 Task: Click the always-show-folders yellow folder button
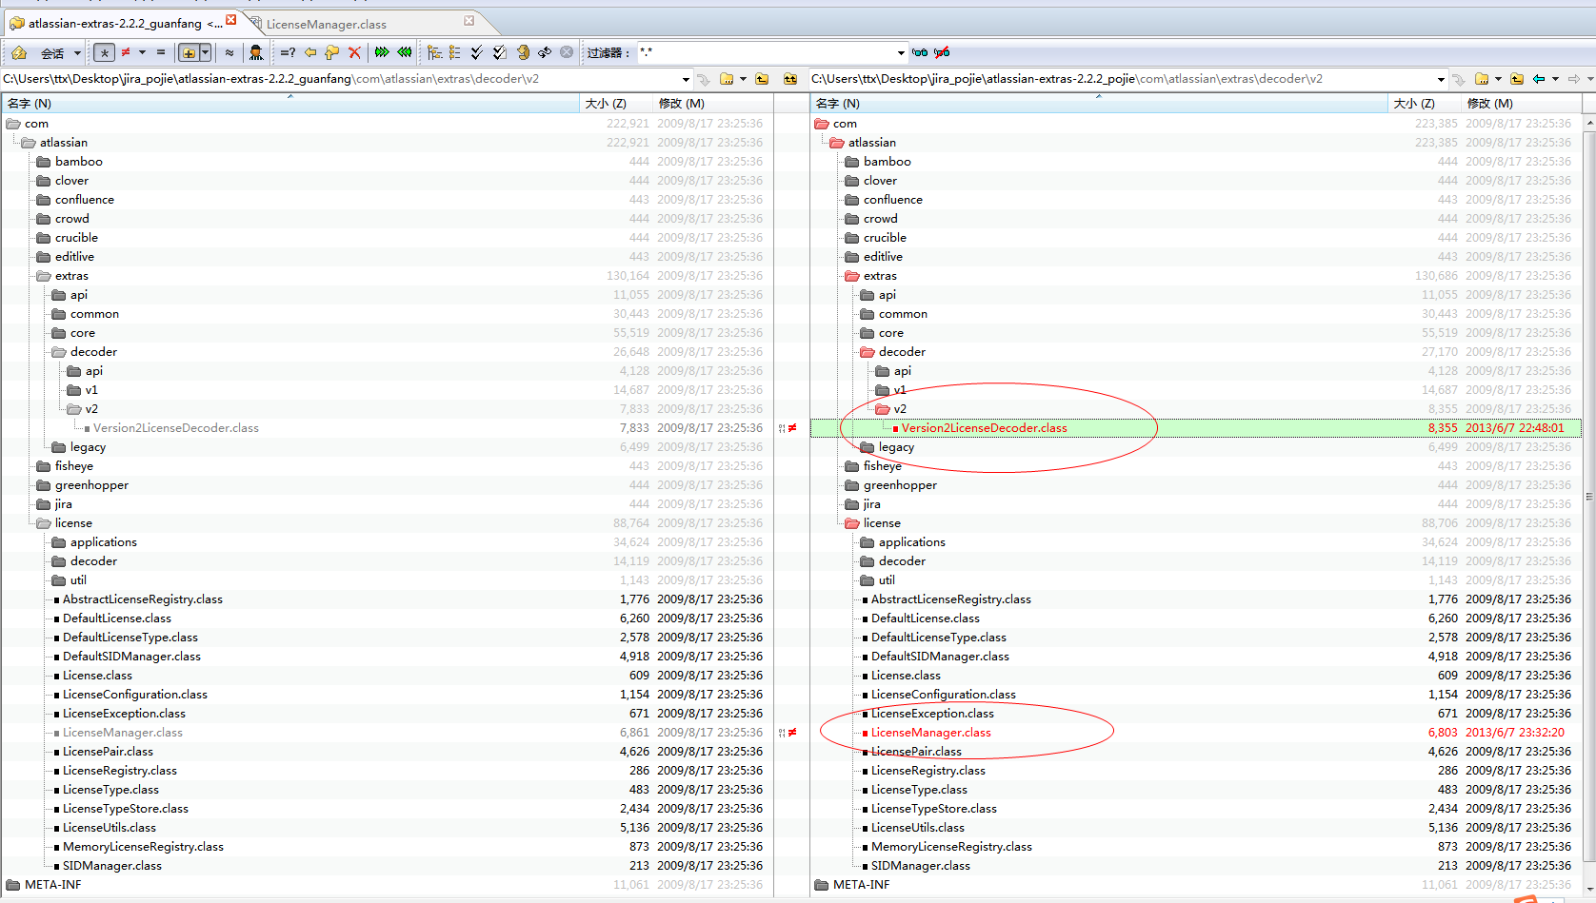tap(189, 52)
